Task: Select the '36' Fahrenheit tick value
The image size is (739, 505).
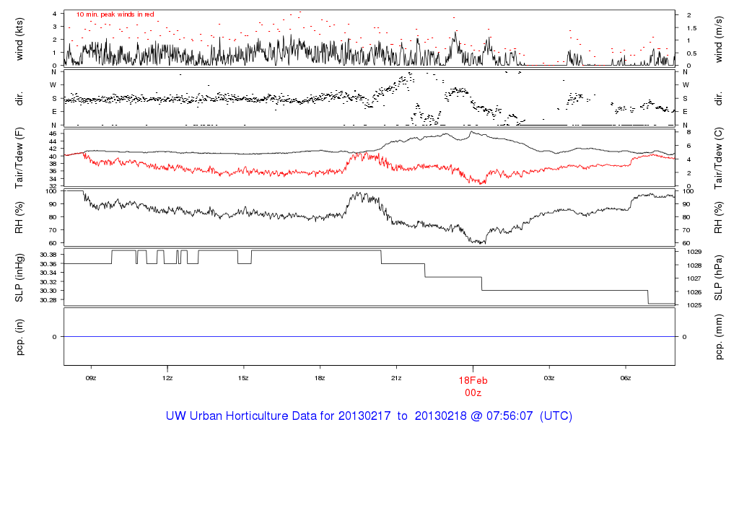Action: pyautogui.click(x=53, y=171)
